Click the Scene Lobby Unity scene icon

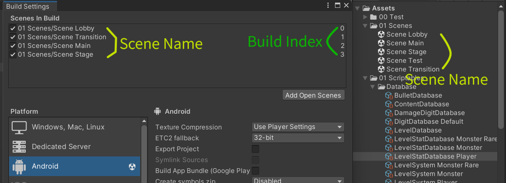[x=381, y=34]
